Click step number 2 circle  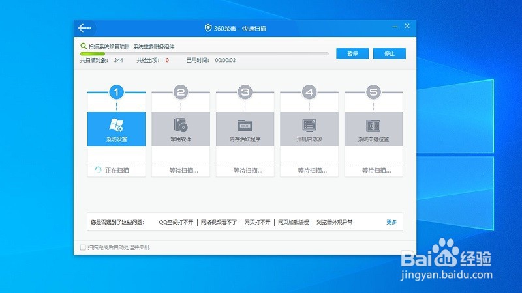click(x=181, y=92)
